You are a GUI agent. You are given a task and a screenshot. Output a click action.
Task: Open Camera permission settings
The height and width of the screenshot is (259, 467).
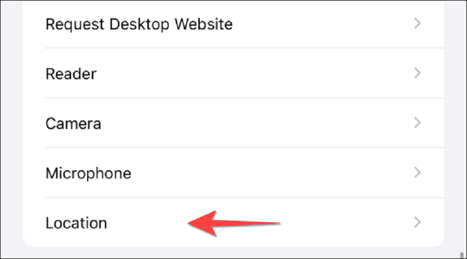[233, 123]
